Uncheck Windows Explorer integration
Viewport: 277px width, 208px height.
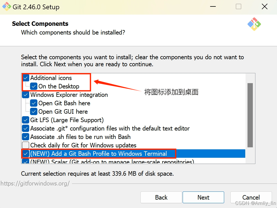point(26,95)
